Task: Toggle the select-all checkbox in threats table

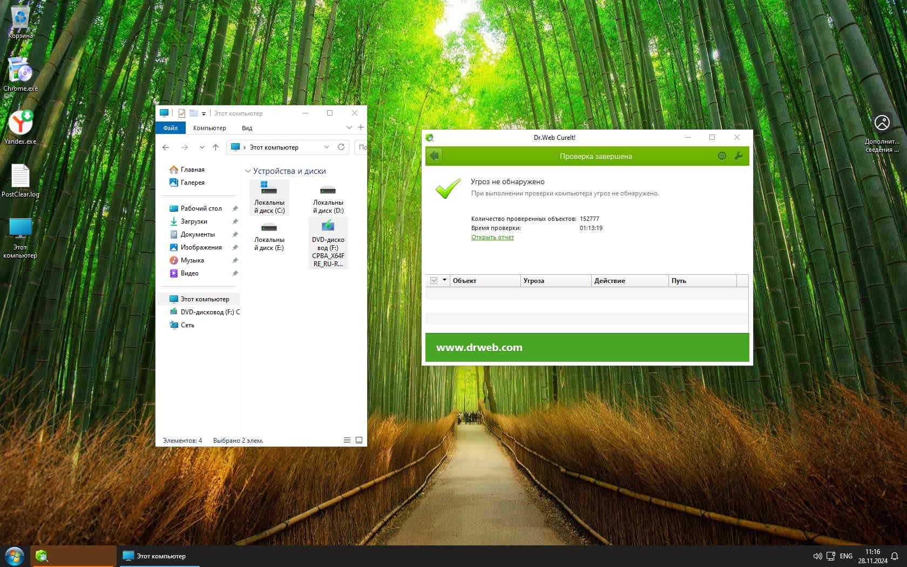Action: pos(434,281)
